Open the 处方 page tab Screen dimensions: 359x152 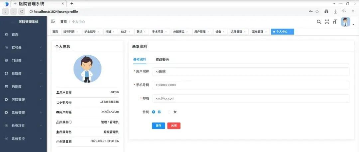(x=126, y=32)
